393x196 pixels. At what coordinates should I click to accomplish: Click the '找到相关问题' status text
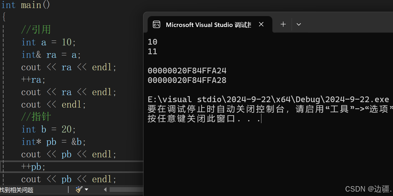(17, 190)
